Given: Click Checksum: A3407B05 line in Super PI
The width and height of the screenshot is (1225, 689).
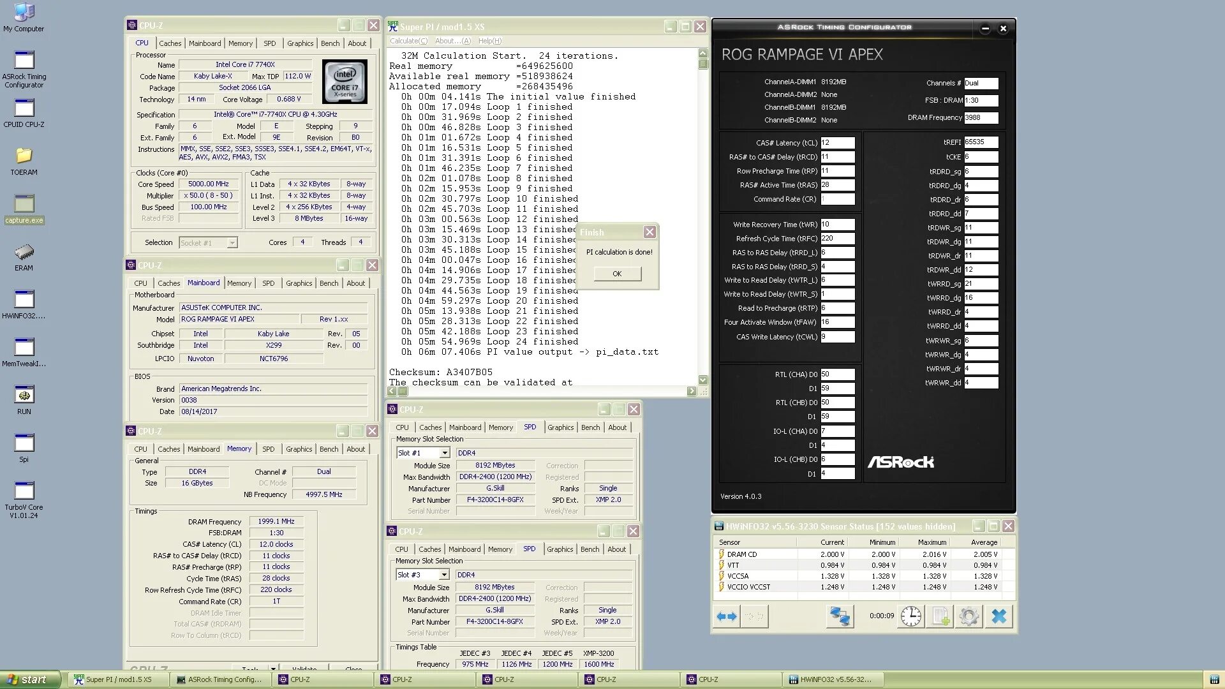Looking at the screenshot, I should point(441,373).
